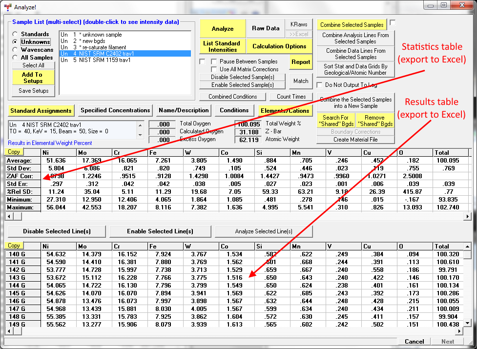Open Calculation Options
The width and height of the screenshot is (477, 349).
coord(279,46)
